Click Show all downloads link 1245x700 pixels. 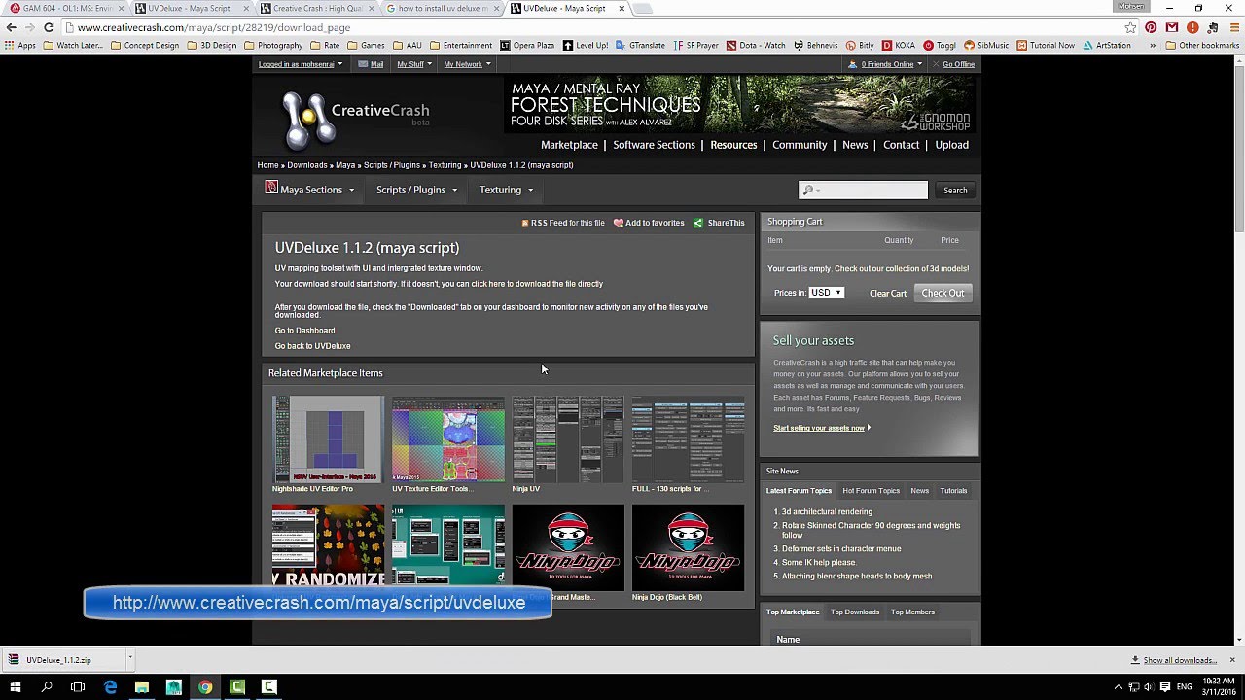1180,660
